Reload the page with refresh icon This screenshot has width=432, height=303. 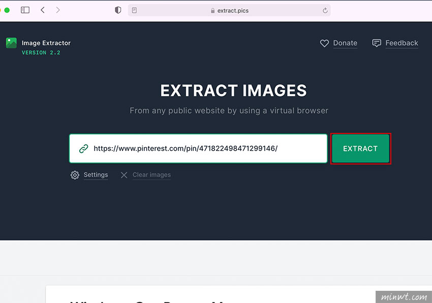(x=325, y=11)
